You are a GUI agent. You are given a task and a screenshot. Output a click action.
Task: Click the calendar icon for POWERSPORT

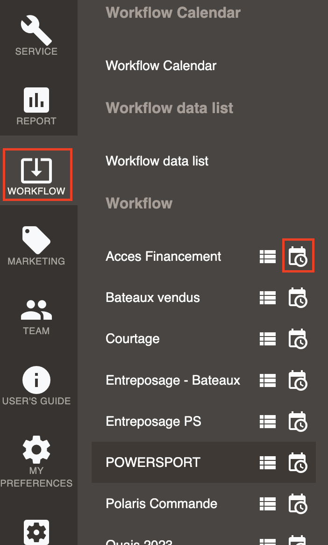(298, 462)
